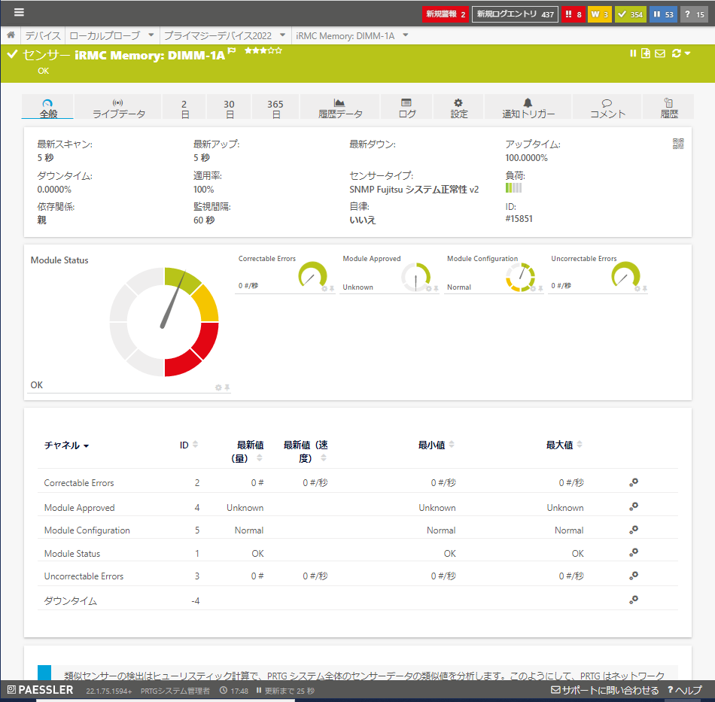Select the 全般 overview tab
The image size is (715, 702).
[x=47, y=108]
